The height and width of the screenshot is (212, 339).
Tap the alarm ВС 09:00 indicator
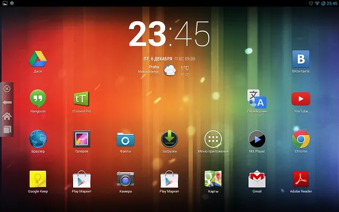[x=185, y=59]
